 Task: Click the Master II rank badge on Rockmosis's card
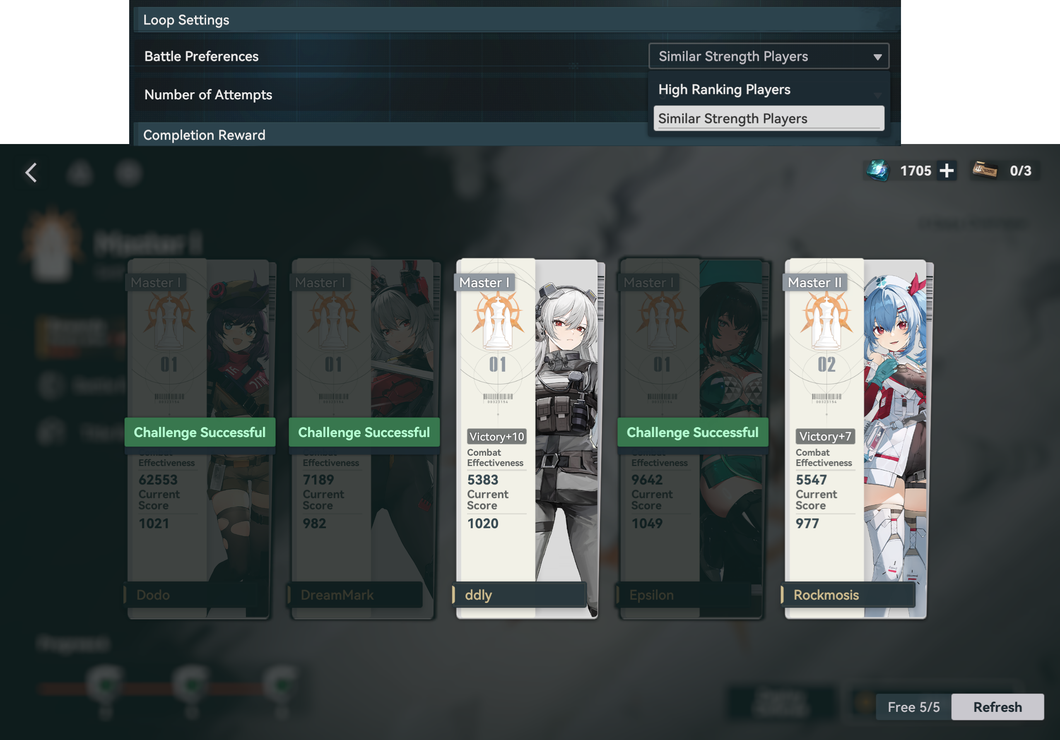[x=814, y=282]
